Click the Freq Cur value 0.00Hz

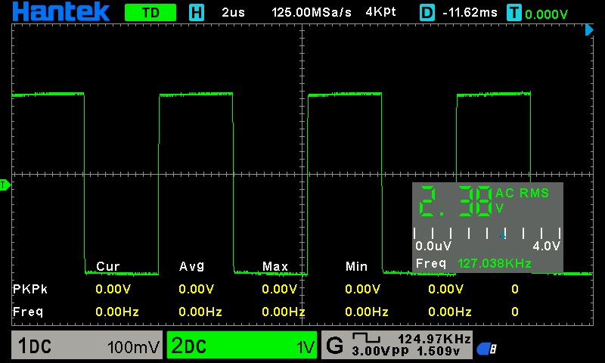click(117, 312)
